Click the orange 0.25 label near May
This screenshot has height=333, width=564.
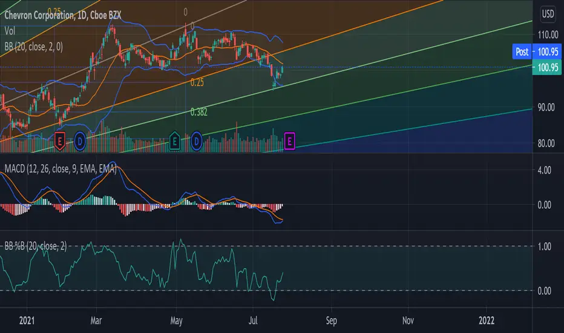(197, 82)
